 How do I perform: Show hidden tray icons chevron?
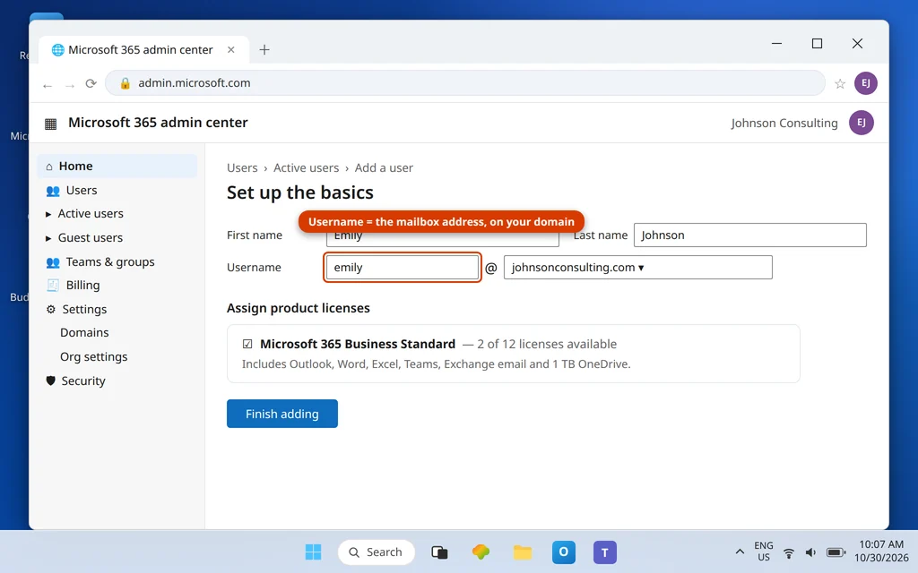[x=740, y=552]
